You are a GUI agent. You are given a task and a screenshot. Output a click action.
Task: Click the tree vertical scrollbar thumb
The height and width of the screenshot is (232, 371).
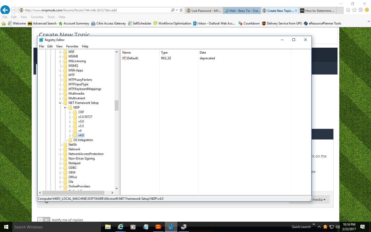[x=116, y=105]
